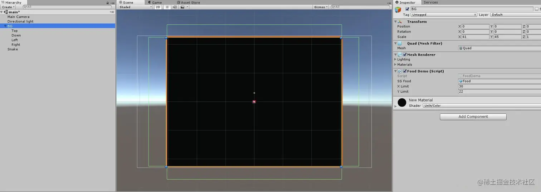Click the Food Demo script icon
This screenshot has height=192, width=541.
pyautogui.click(x=400, y=71)
